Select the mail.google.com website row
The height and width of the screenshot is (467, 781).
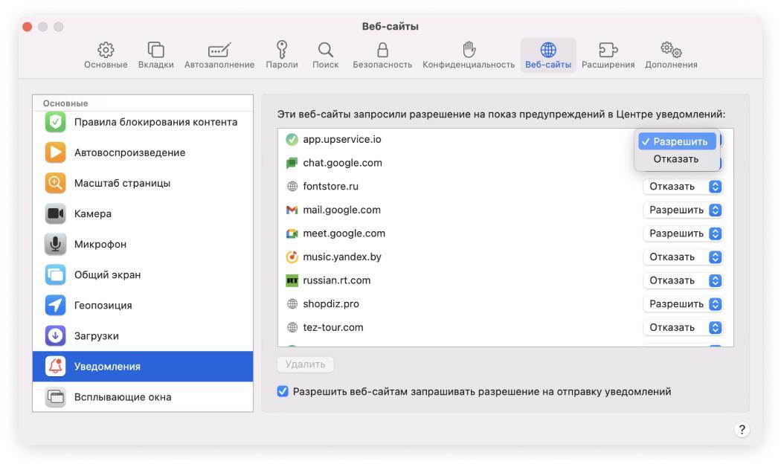pos(506,210)
